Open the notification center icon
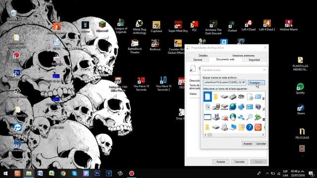This screenshot has height=178, width=317. 311,174
